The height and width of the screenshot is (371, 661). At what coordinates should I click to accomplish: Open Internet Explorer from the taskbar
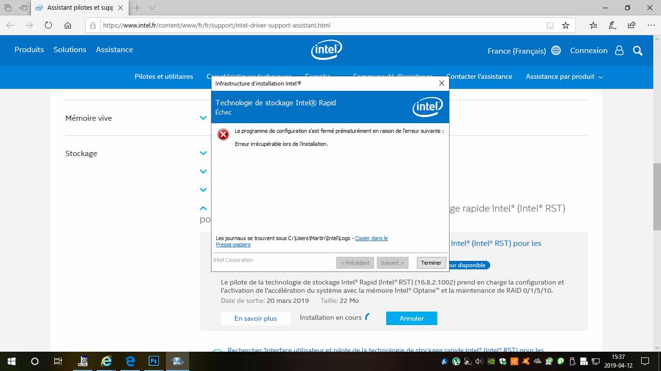pyautogui.click(x=106, y=361)
